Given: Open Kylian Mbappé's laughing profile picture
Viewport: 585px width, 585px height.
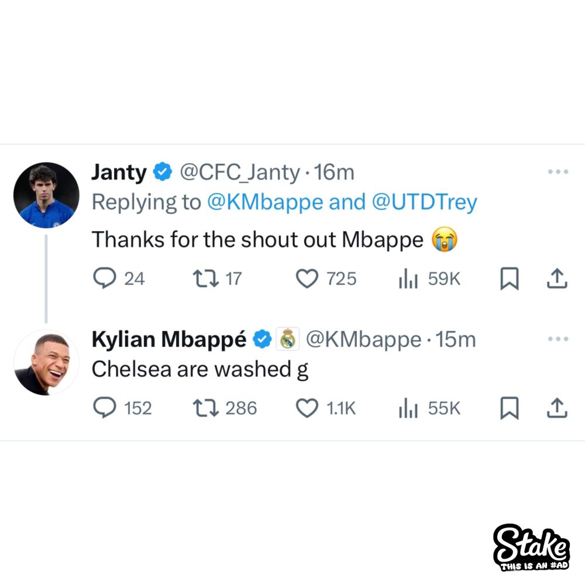Looking at the screenshot, I should click(46, 362).
